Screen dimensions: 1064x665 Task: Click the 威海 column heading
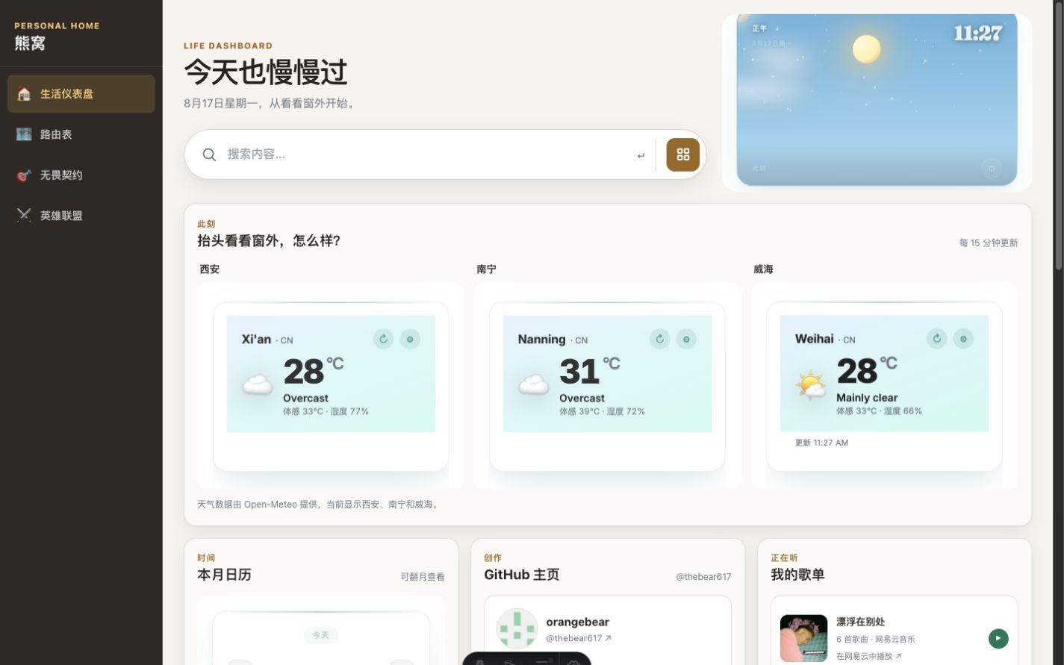click(x=763, y=269)
